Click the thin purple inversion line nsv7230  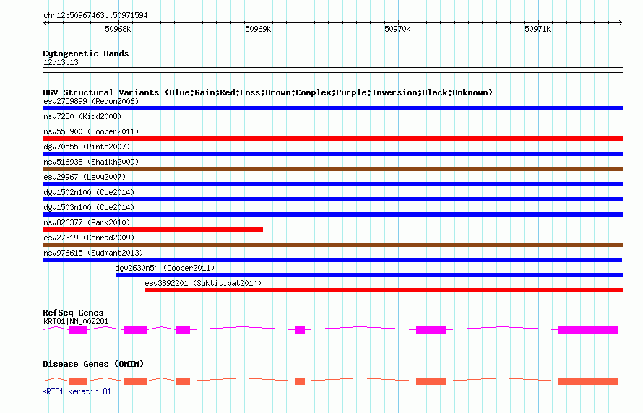[332, 123]
